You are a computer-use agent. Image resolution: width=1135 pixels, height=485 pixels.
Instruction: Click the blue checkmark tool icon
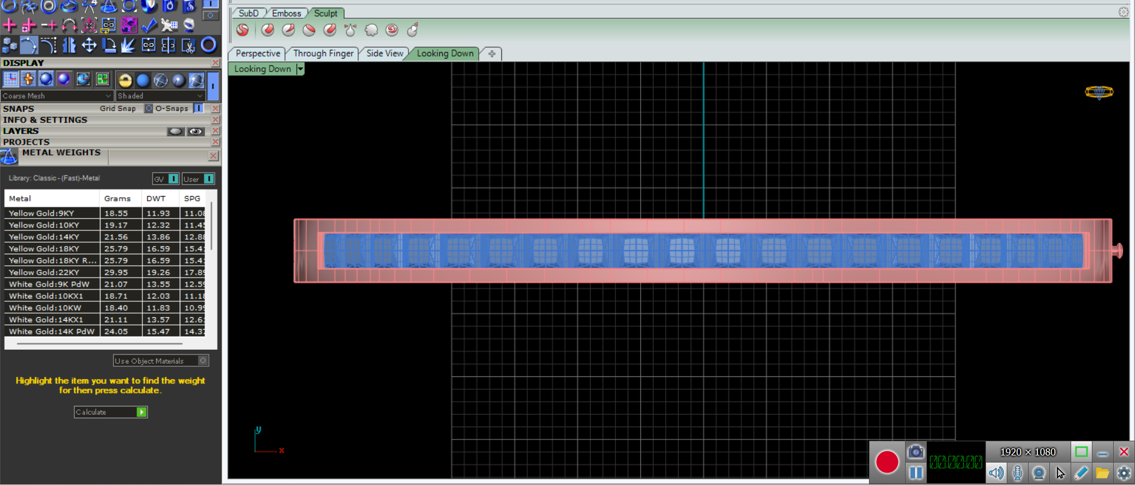tap(149, 25)
